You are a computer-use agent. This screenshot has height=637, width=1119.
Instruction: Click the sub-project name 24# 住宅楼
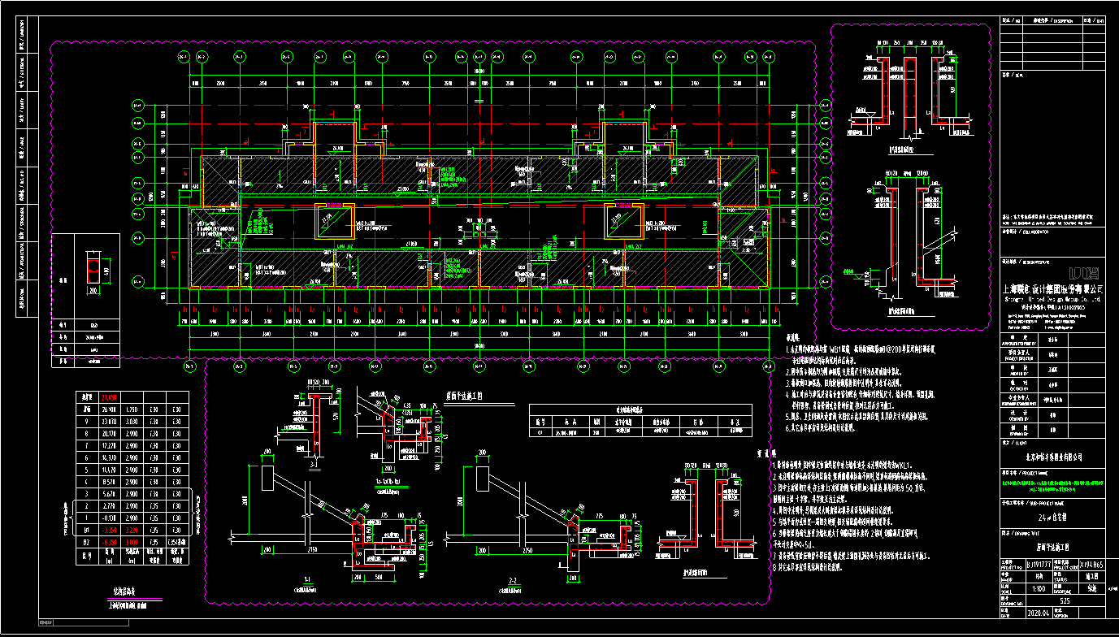1052,518
